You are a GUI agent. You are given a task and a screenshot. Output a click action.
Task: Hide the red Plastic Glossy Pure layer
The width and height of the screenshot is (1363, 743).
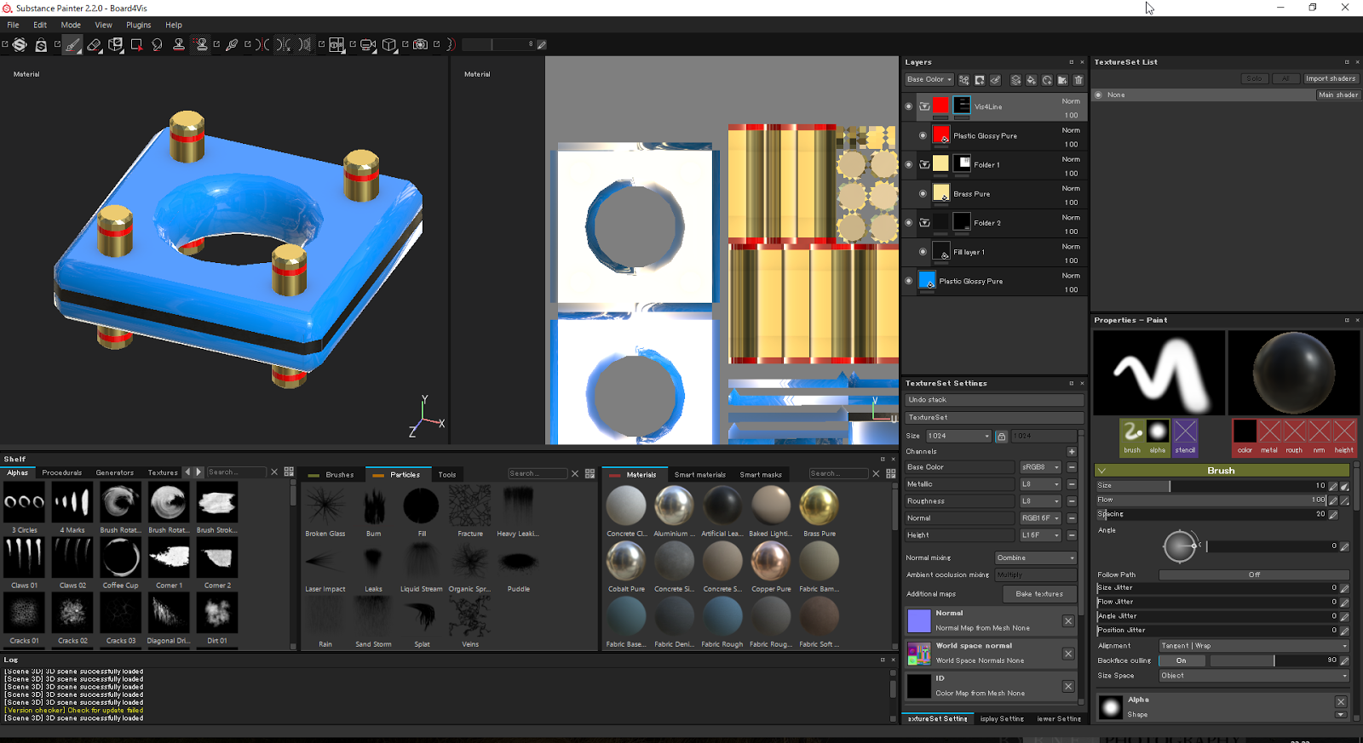[923, 135]
